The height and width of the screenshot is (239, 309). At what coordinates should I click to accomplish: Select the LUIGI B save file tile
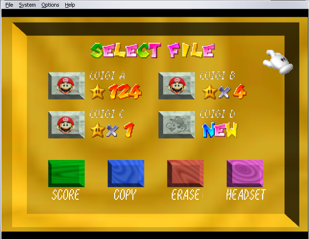point(177,86)
